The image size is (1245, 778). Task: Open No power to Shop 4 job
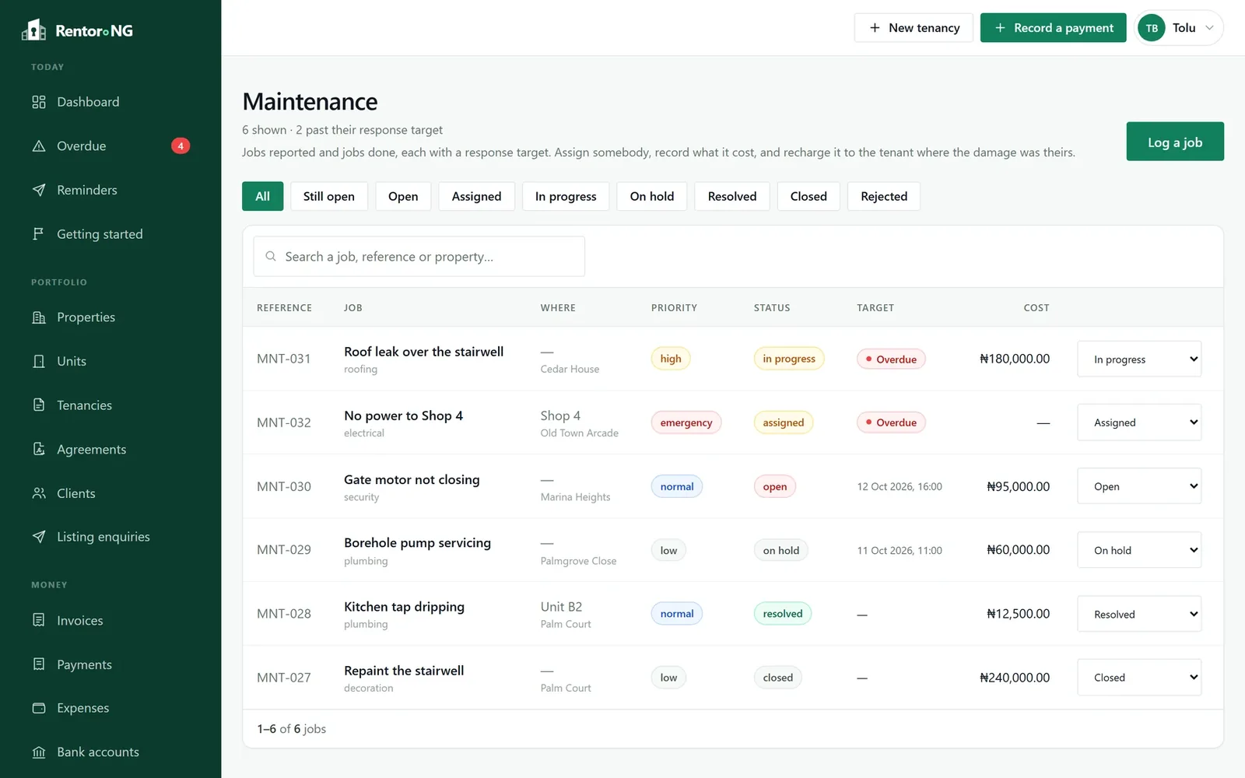[404, 415]
